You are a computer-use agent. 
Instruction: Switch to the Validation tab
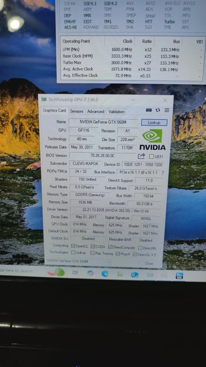(116, 112)
